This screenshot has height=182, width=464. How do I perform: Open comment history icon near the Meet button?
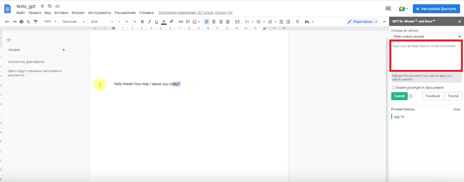tap(388, 8)
